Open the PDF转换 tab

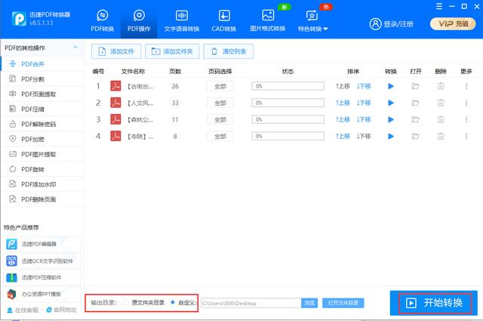(103, 20)
